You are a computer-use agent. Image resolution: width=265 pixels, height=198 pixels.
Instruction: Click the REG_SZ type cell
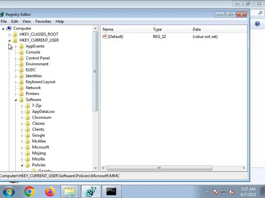pos(159,37)
